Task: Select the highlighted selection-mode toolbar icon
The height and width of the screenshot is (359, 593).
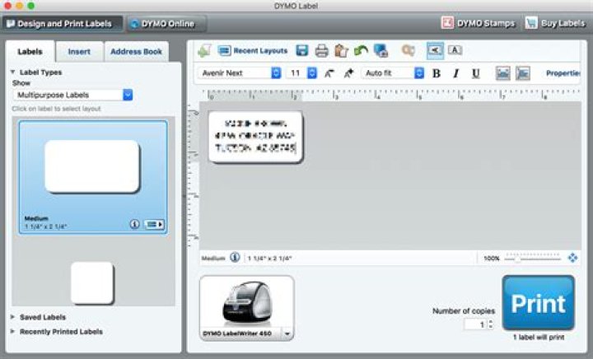Action: (435, 50)
